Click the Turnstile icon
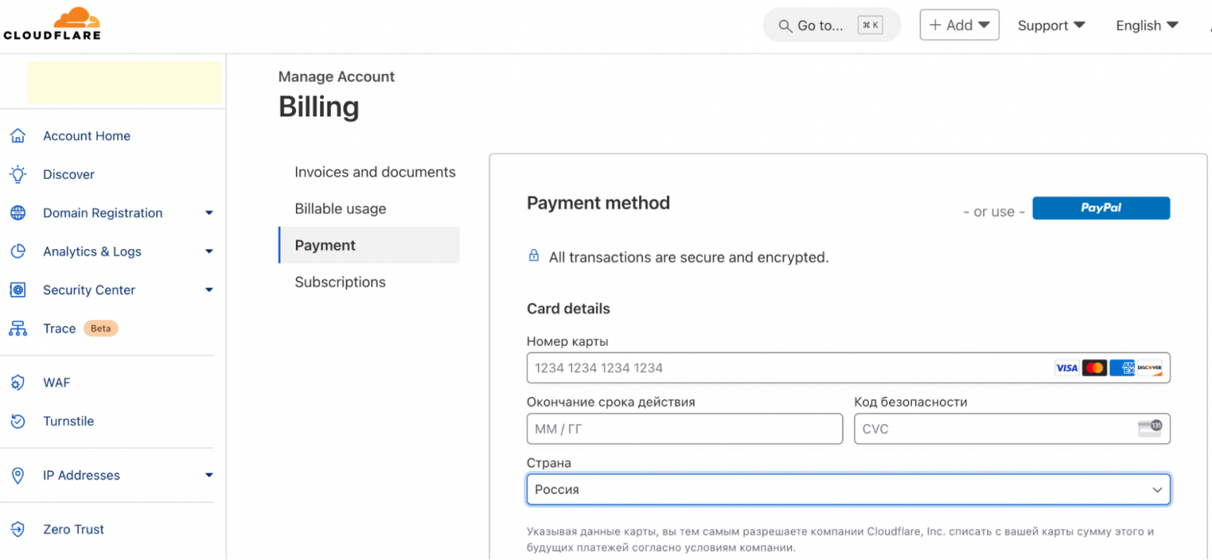This screenshot has height=560, width=1212. 18,421
